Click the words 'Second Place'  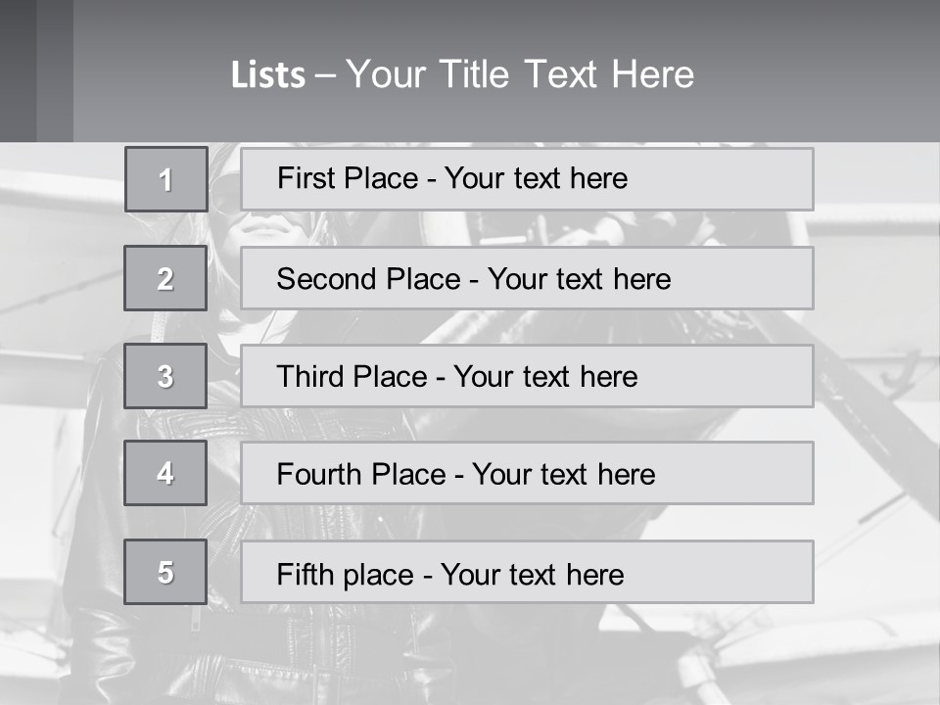369,279
